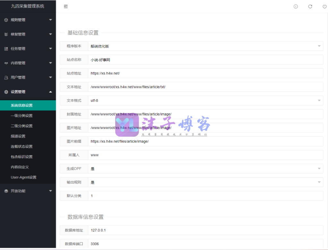Click the 开放功能 menu label
This screenshot has width=328, height=250.
(x=18, y=191)
